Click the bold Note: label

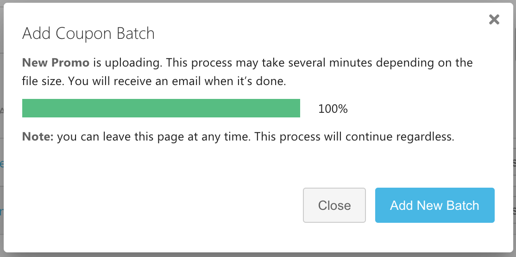[38, 137]
